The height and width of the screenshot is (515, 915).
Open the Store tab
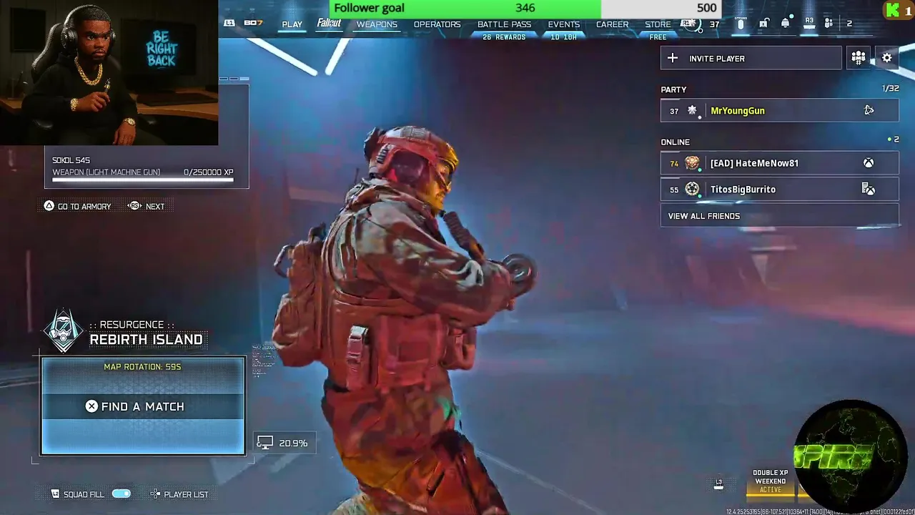pos(658,24)
